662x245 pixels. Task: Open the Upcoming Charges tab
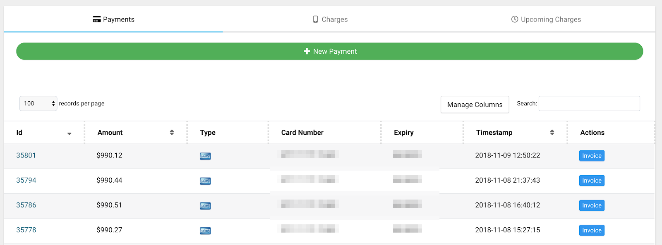tap(546, 19)
